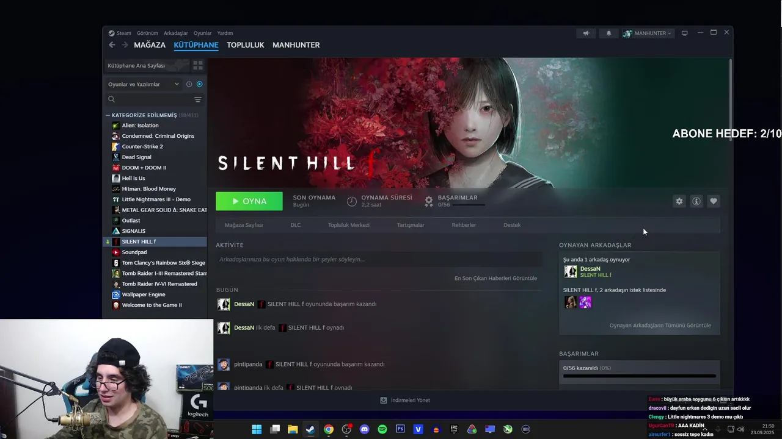Open the game settings gear icon
The image size is (782, 439).
[679, 201]
